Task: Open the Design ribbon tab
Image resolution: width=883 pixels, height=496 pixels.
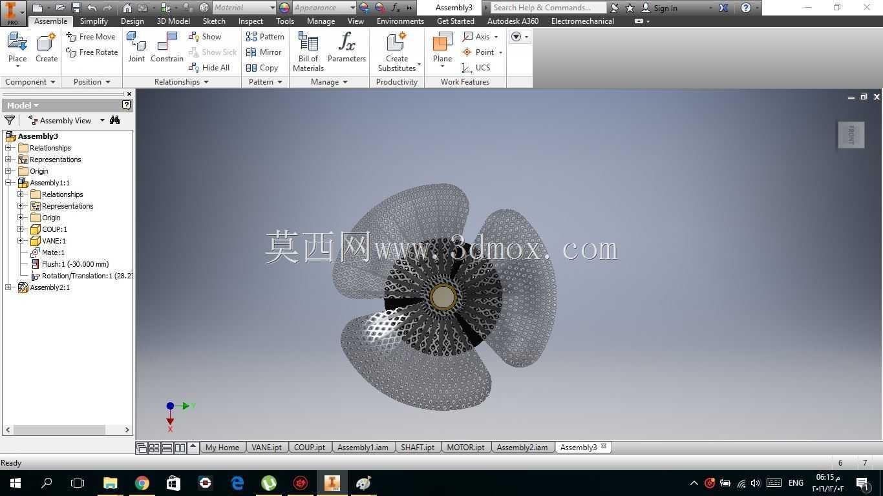Action: [x=133, y=21]
